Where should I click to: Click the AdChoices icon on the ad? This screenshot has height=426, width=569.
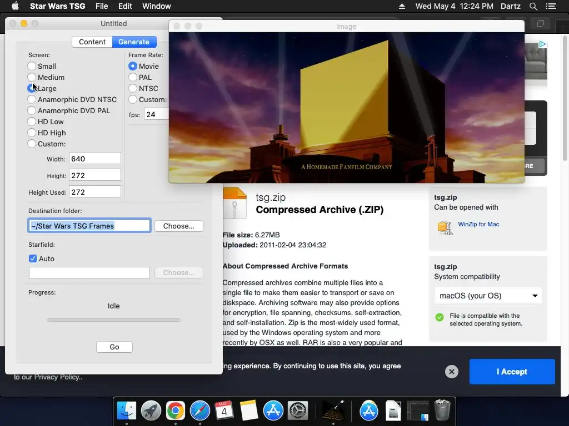pyautogui.click(x=542, y=44)
